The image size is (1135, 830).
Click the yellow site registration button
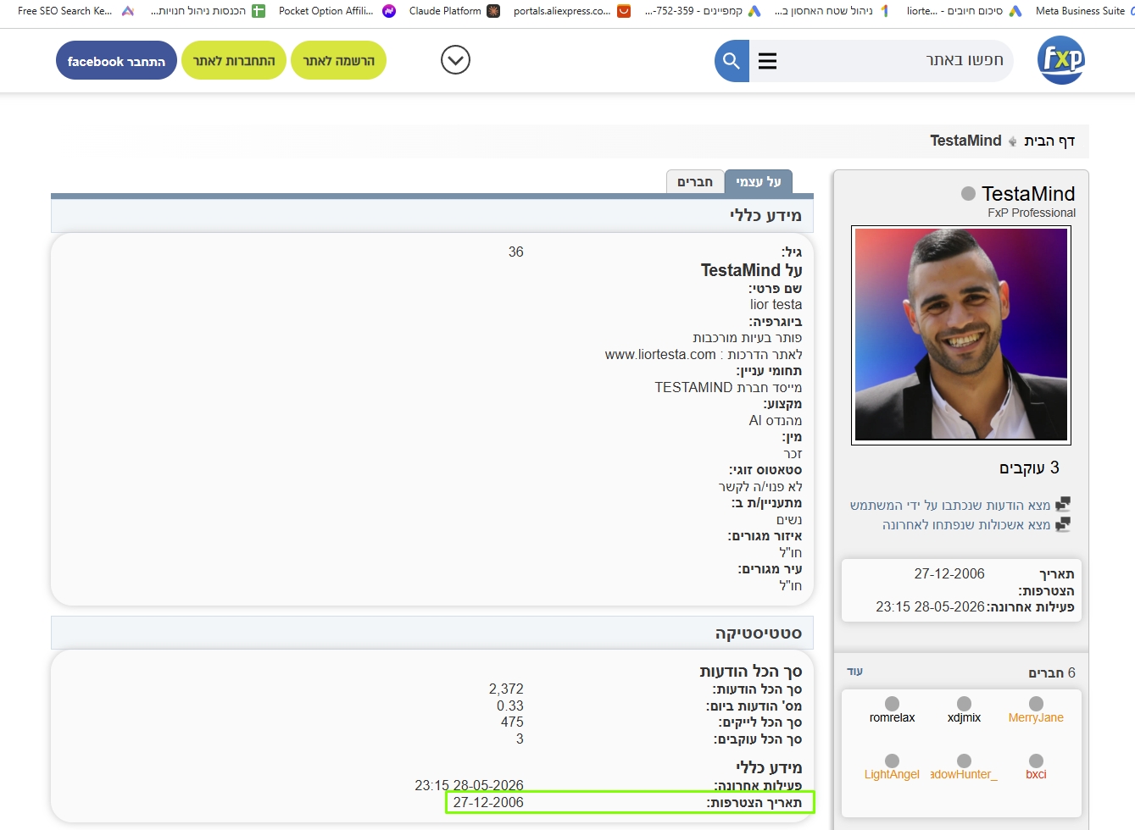(x=338, y=61)
